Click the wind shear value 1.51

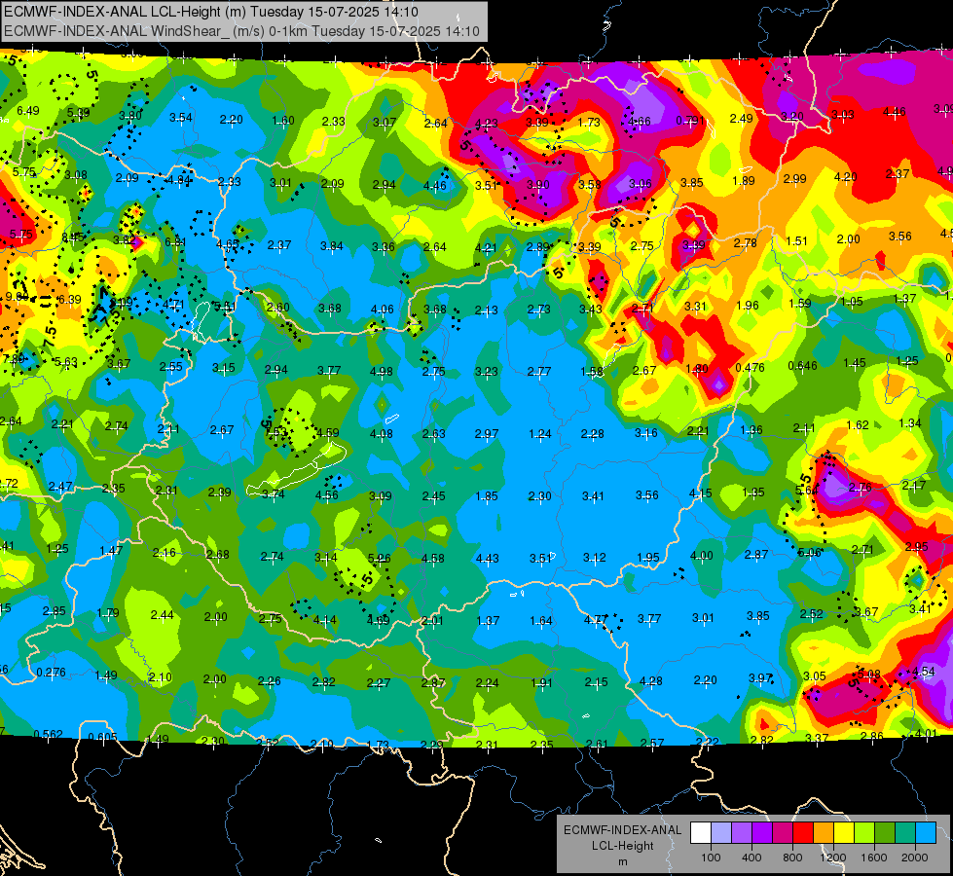(797, 240)
